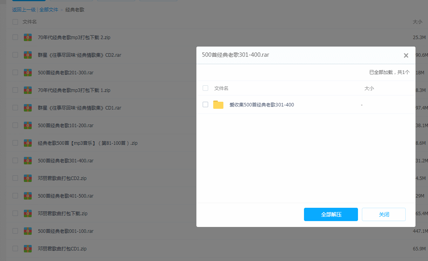This screenshot has width=428, height=261.
Task: Click the archive icon of 邓丽君歌曲打包CD1.zip
Action: point(27,248)
